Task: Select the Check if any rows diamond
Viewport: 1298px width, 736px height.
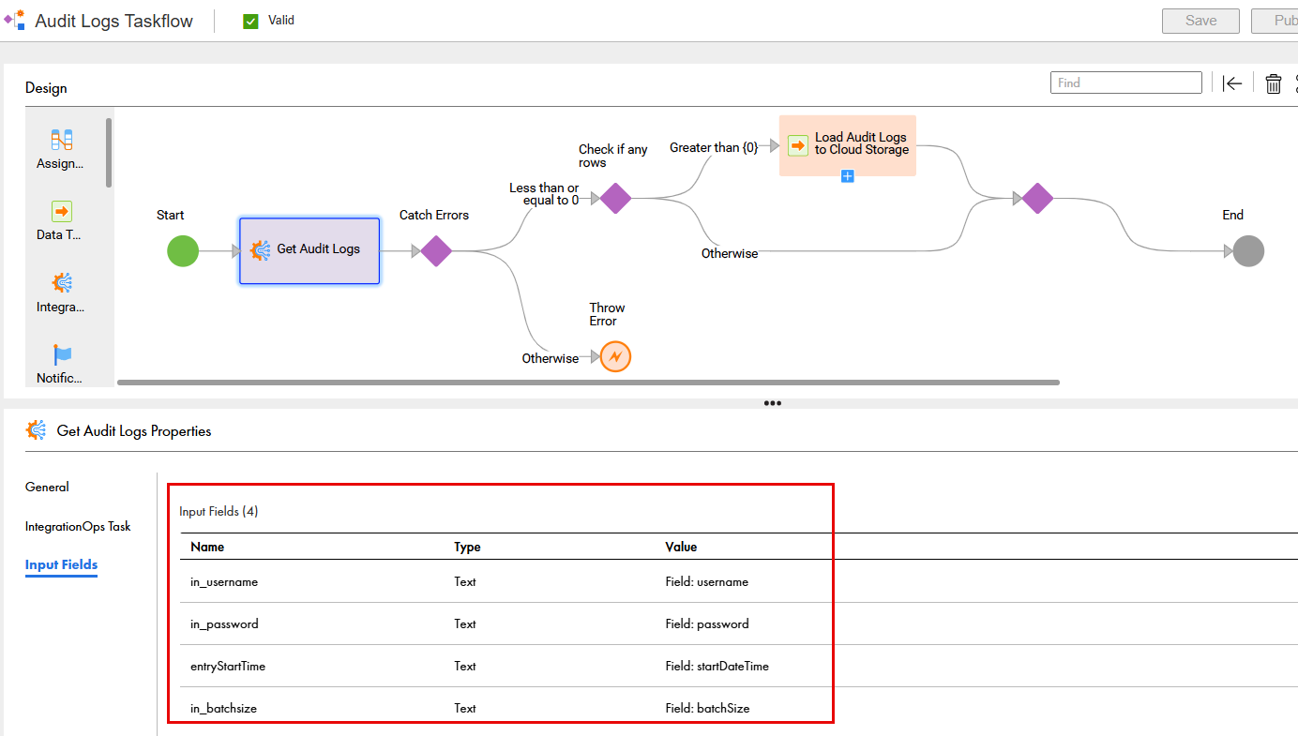Action: tap(615, 199)
